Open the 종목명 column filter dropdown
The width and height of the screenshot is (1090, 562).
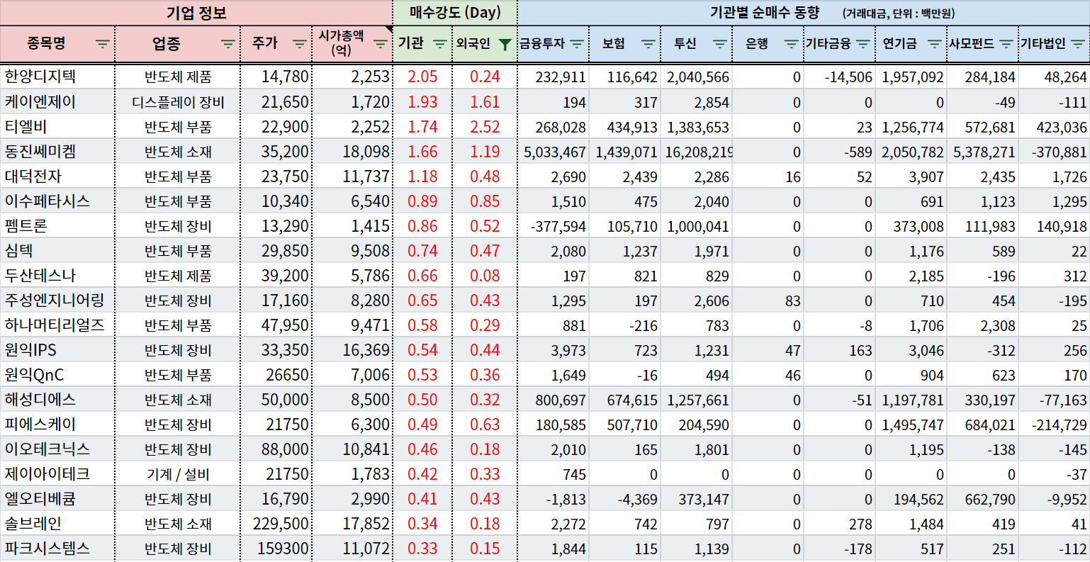pyautogui.click(x=103, y=44)
